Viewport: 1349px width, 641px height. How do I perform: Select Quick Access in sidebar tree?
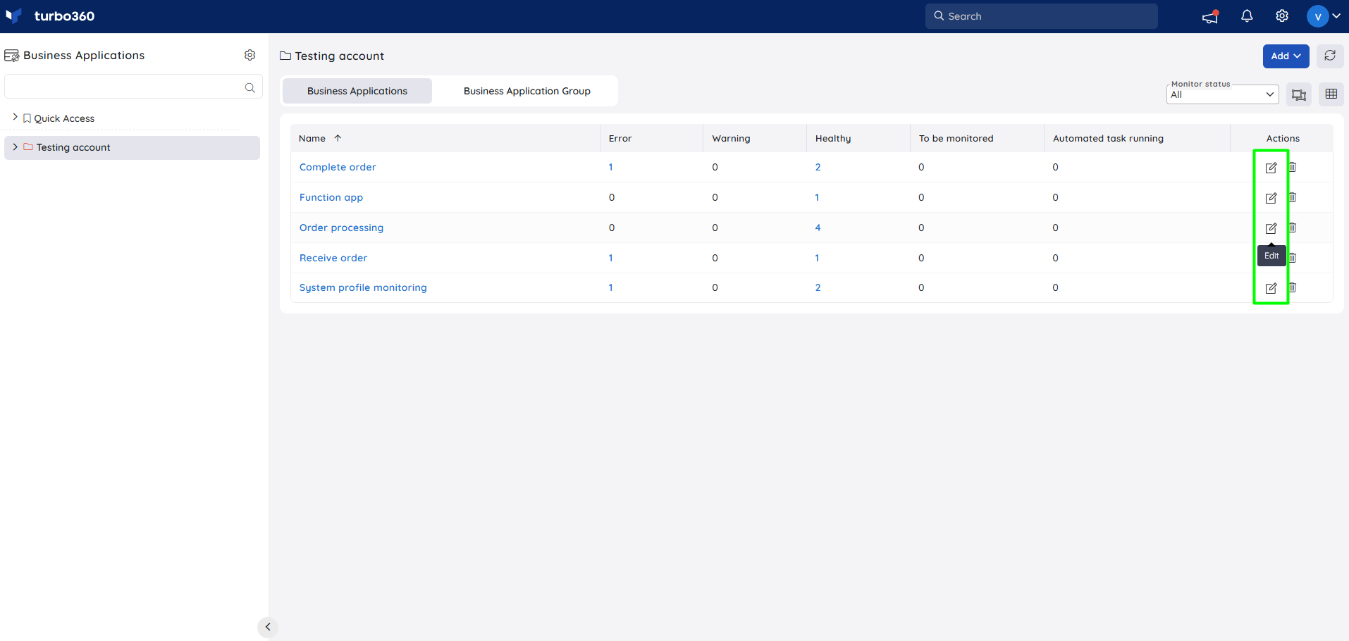(x=64, y=118)
